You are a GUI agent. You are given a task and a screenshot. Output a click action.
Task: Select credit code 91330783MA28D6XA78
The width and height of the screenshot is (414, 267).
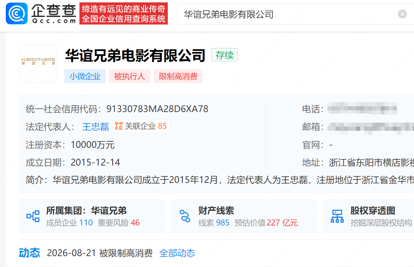[157, 109]
